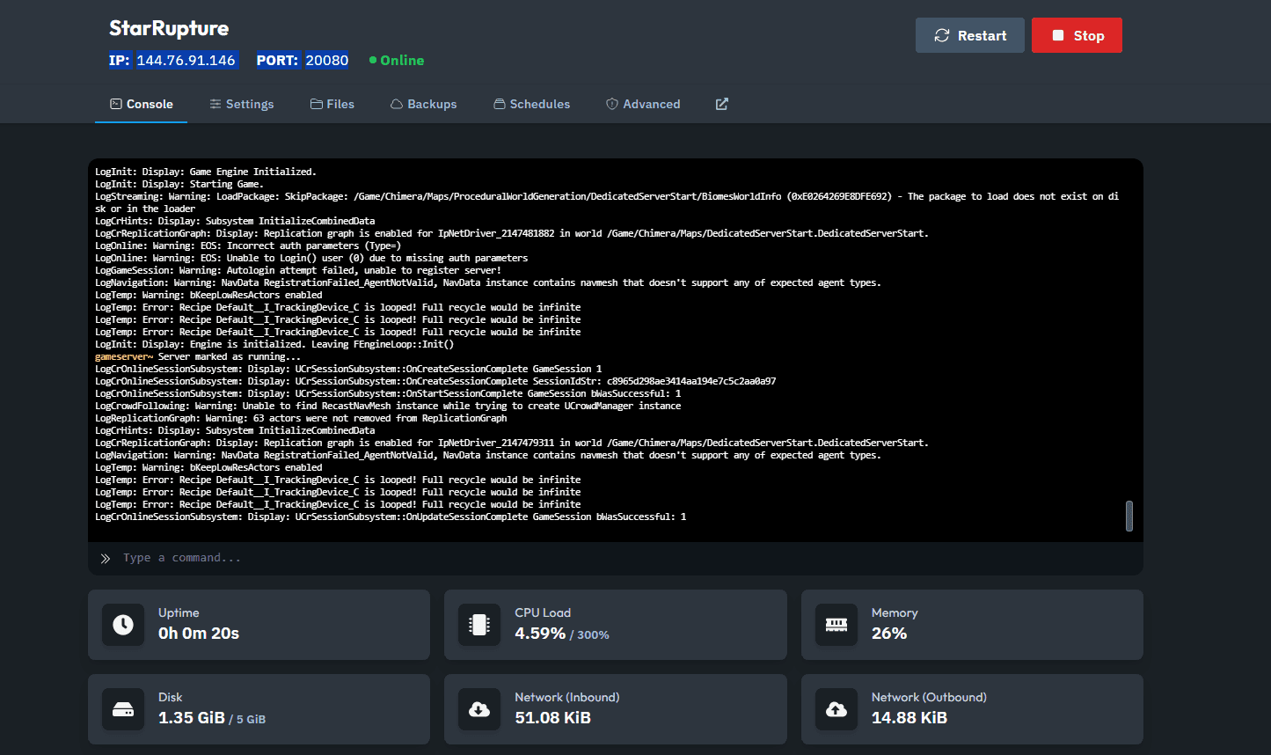Open the Schedules tab
The height and width of the screenshot is (755, 1271).
tap(532, 104)
